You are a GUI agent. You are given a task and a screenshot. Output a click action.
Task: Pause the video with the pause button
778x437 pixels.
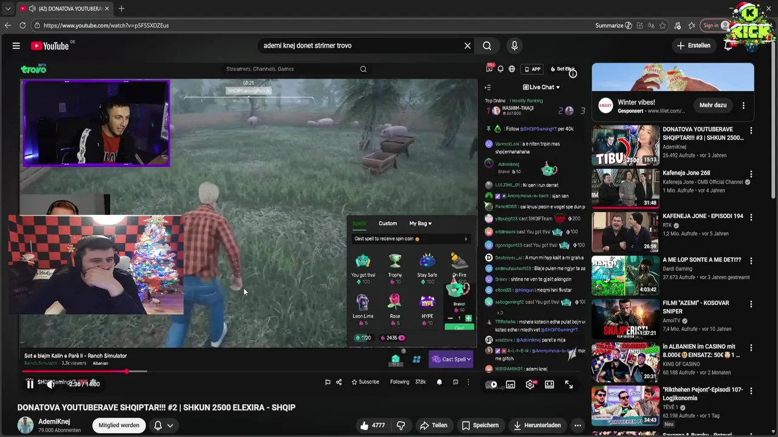coord(30,384)
